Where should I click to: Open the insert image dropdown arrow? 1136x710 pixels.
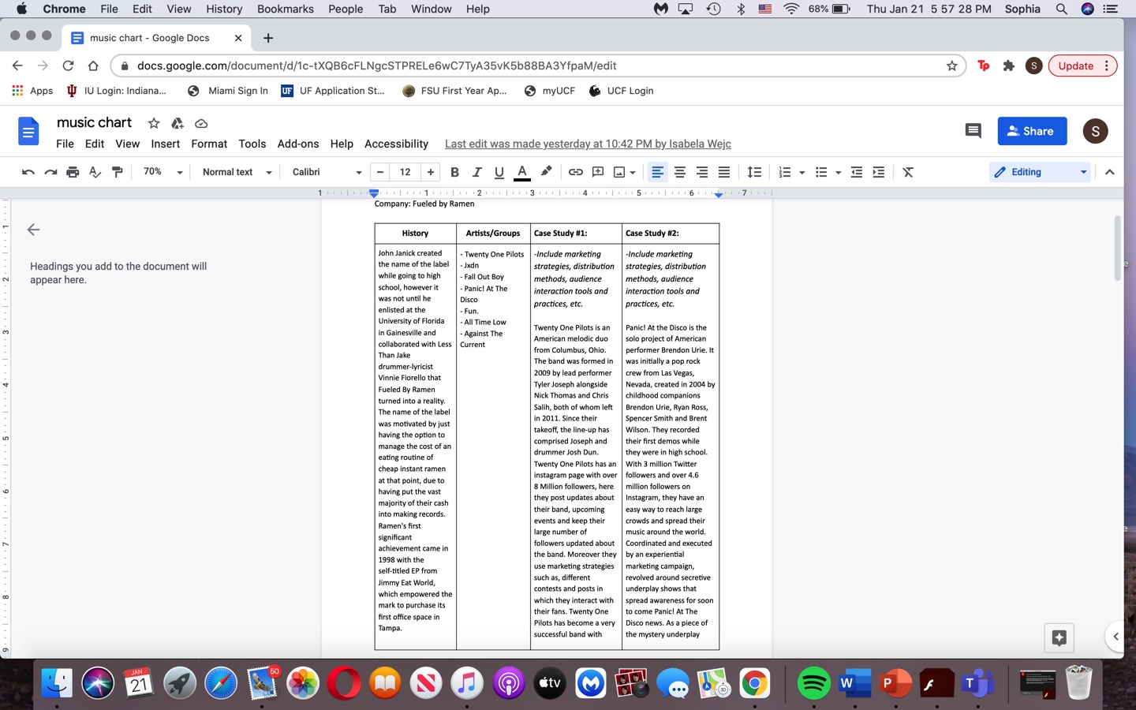[633, 172]
